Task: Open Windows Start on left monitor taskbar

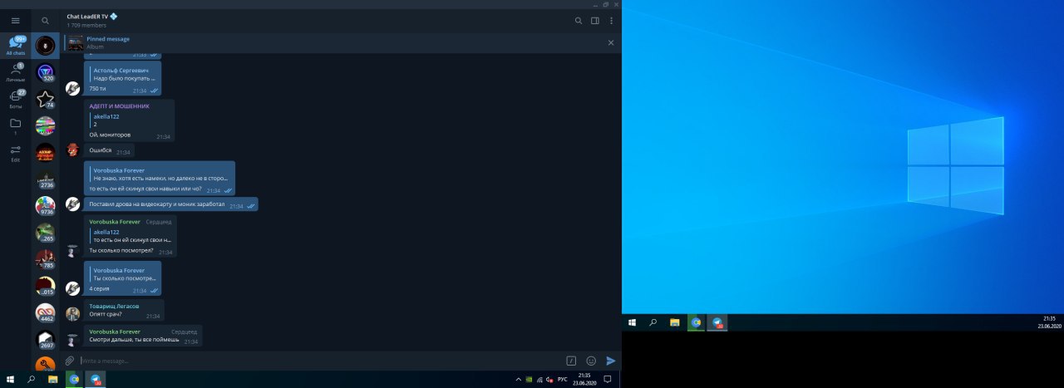Action: (11, 380)
